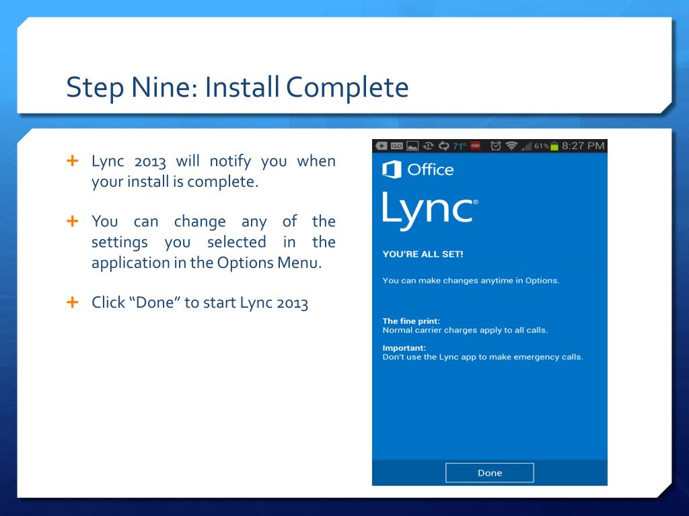The image size is (689, 516).
Task: Click the 'Lync 2013 will notify you' bullet
Action: pos(213,171)
